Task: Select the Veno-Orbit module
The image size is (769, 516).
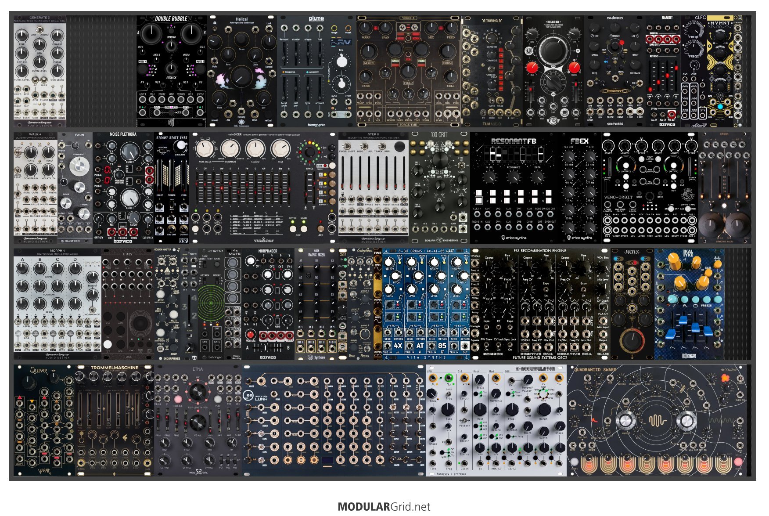Action: pyautogui.click(x=650, y=188)
